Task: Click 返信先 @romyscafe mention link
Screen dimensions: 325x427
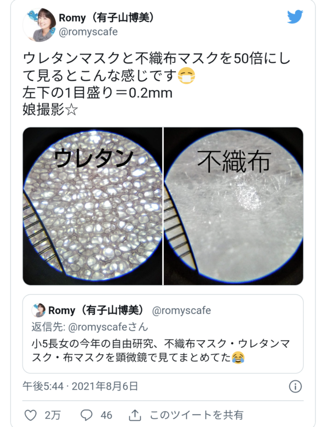Action: (x=90, y=327)
